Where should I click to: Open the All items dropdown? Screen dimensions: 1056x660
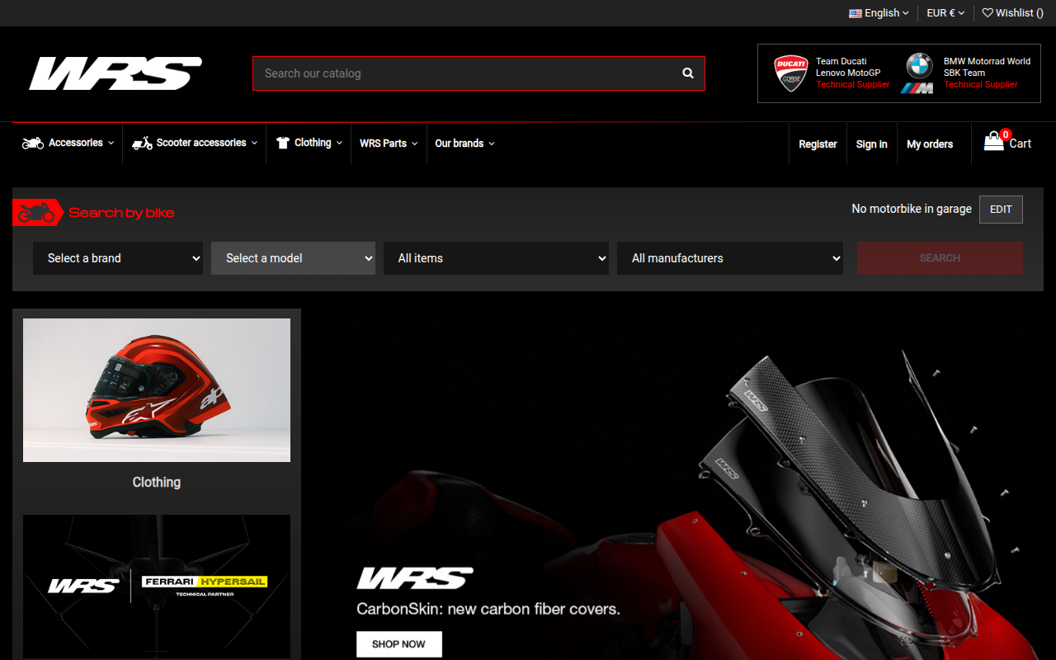(496, 258)
